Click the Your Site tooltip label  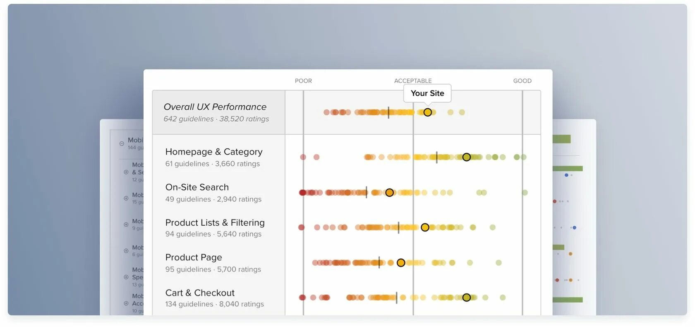pyautogui.click(x=427, y=93)
